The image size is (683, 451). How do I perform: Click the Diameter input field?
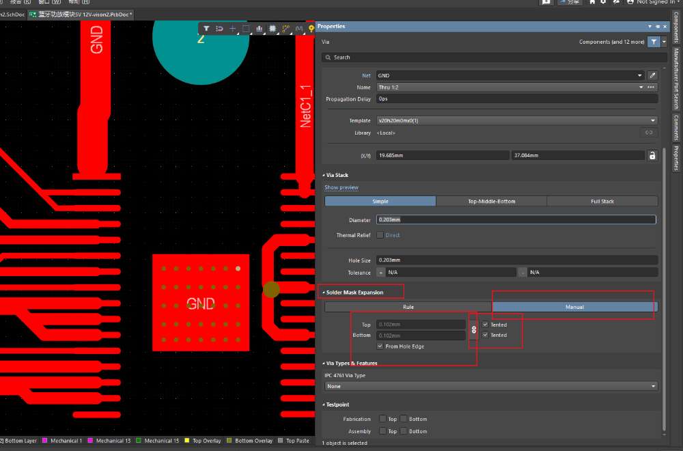coord(516,219)
